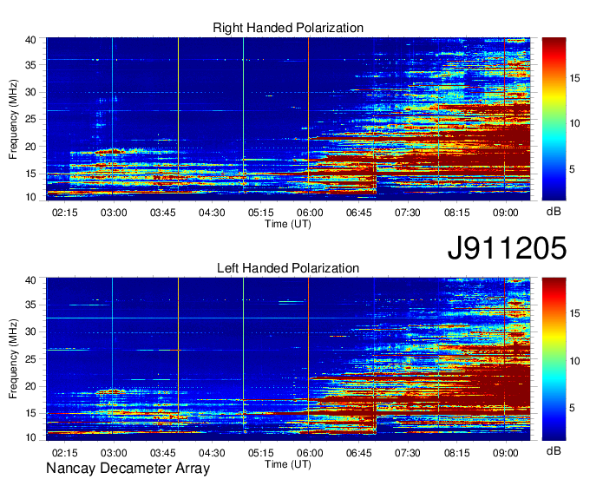Click the 15 value on the upper color bar scale
Image resolution: width=590 pixels, height=479 pixels.
click(x=574, y=78)
